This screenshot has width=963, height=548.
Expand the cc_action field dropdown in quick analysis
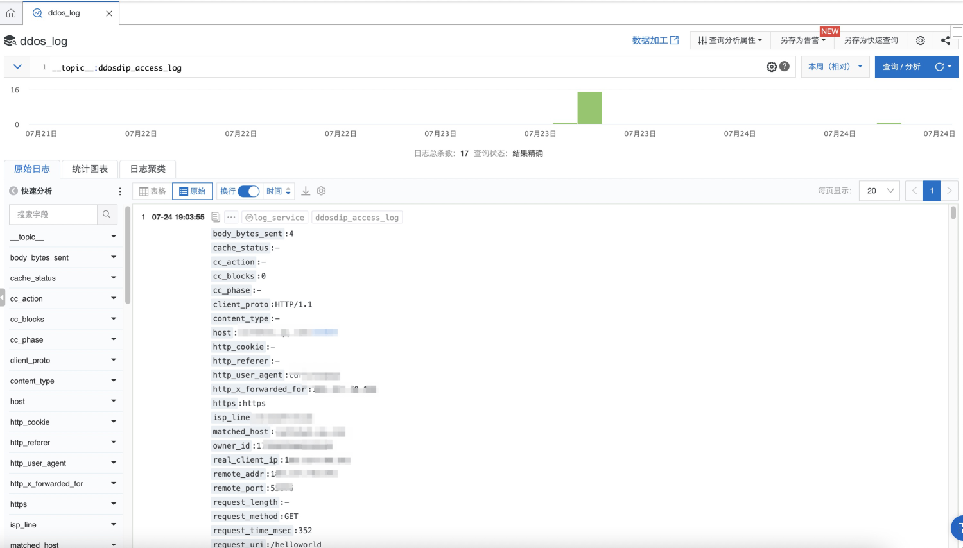113,298
